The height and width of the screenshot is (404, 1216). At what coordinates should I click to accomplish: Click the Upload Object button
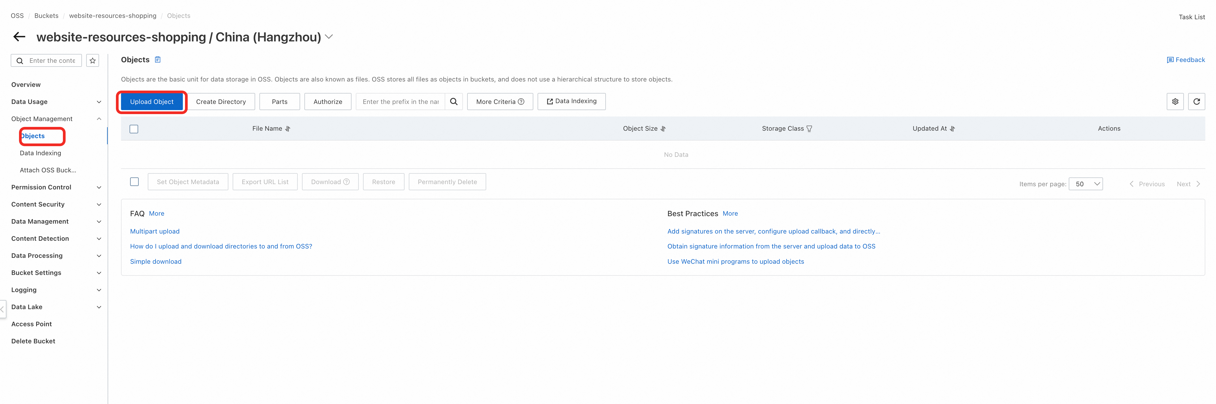(152, 102)
